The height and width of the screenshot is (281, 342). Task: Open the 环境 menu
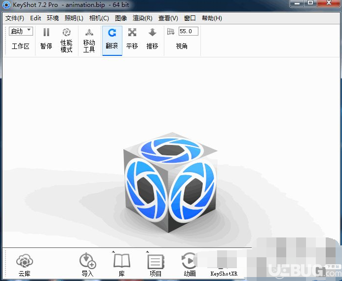[53, 18]
